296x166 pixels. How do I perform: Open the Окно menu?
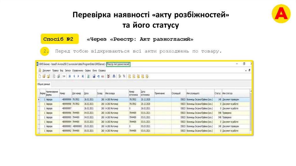tap(95, 71)
